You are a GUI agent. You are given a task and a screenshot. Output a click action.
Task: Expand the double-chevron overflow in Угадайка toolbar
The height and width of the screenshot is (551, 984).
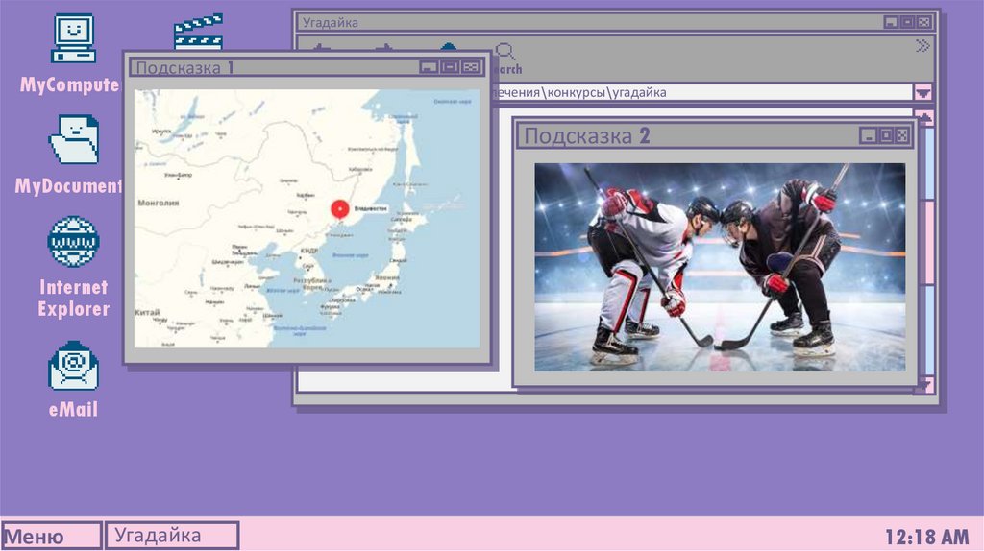pyautogui.click(x=922, y=46)
